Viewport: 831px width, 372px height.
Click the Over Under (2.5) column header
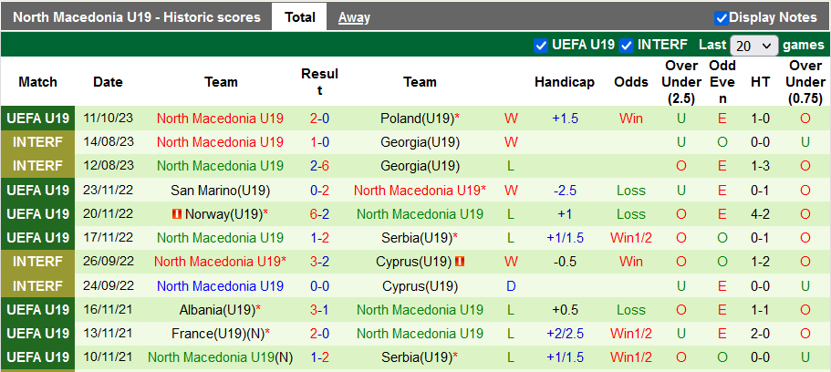pyautogui.click(x=681, y=82)
